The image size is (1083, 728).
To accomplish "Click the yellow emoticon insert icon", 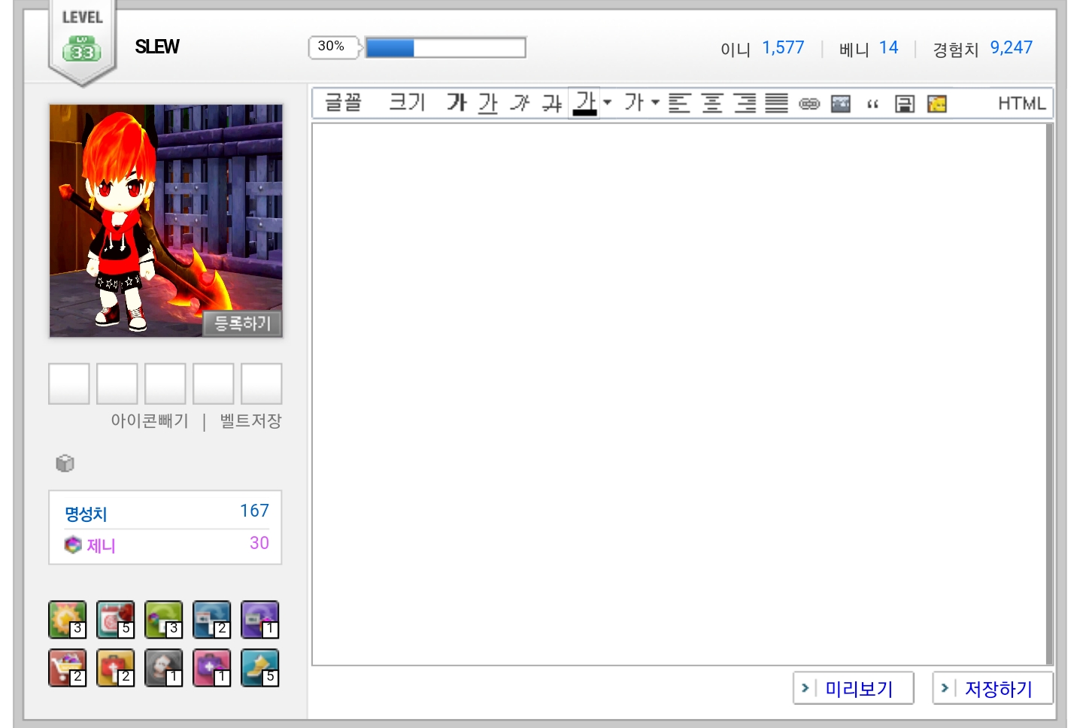I will click(937, 104).
